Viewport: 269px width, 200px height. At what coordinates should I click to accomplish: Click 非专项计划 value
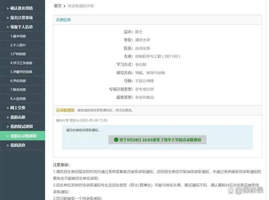[x=144, y=89]
